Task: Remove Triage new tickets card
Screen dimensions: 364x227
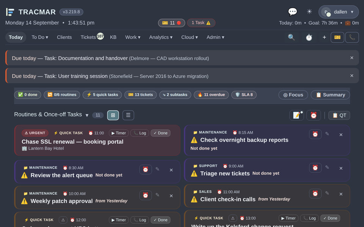Action: click(341, 168)
